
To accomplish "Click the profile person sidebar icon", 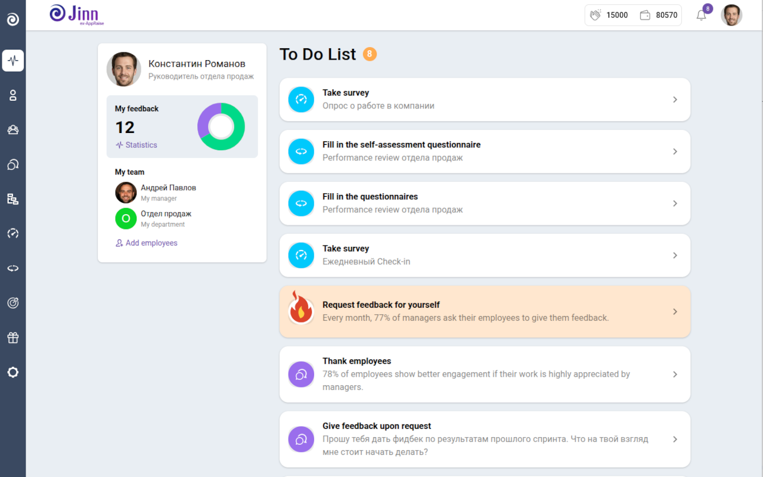I will (x=13, y=95).
